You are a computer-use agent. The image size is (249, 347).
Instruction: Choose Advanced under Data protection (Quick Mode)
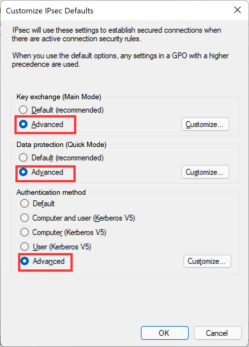[24, 172]
